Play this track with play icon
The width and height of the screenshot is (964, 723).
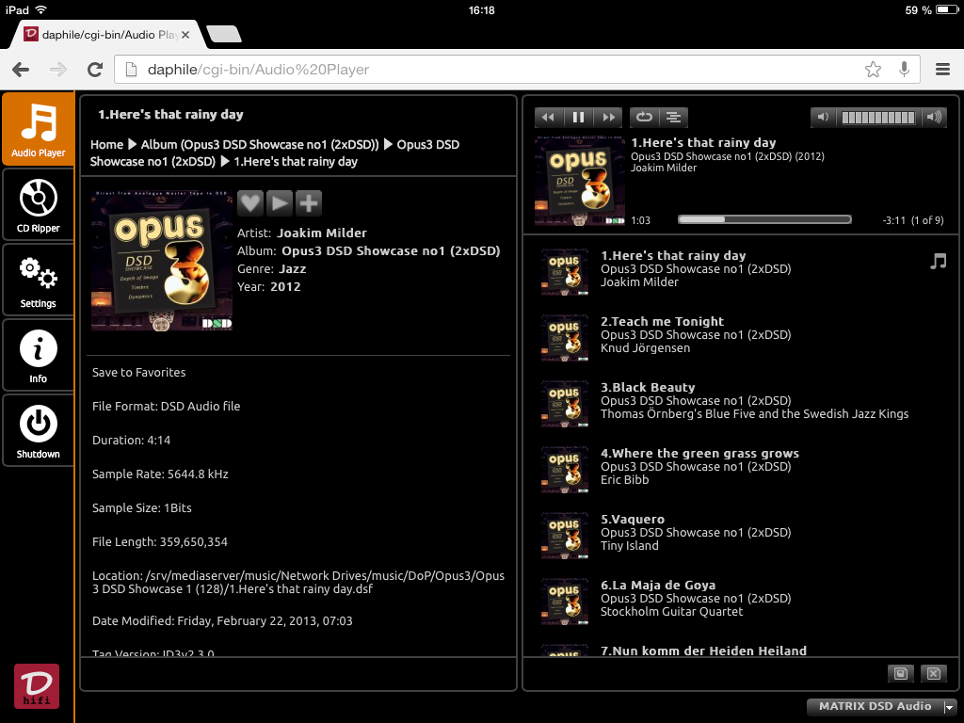(280, 203)
